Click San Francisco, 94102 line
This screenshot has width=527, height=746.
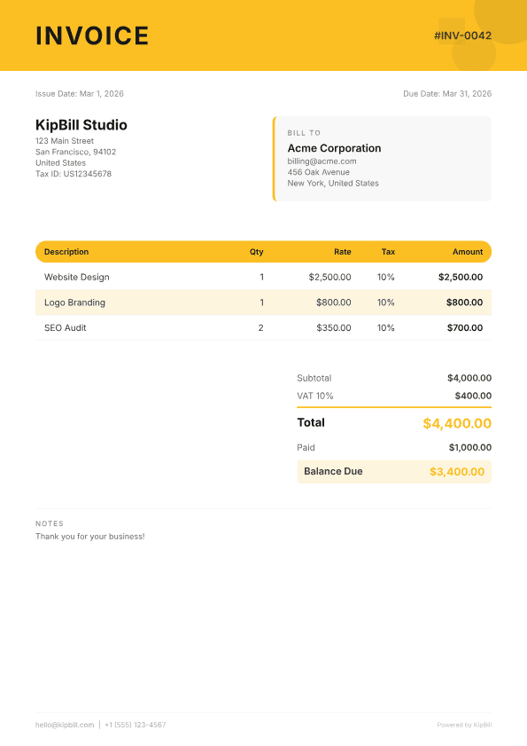[75, 152]
